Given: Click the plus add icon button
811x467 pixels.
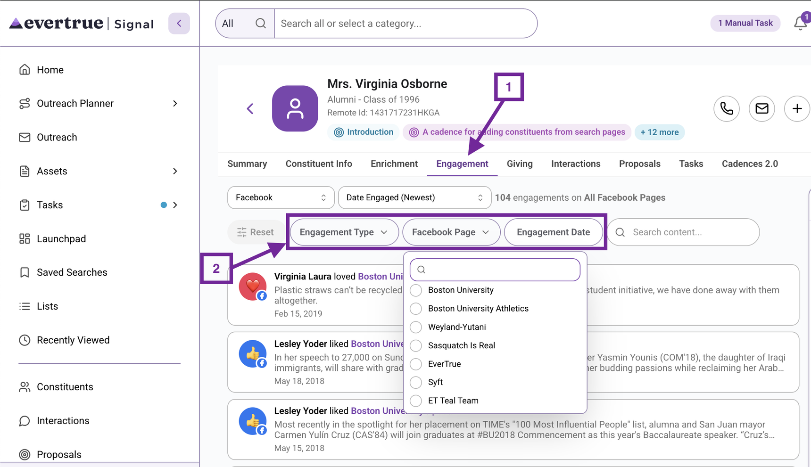Looking at the screenshot, I should [x=797, y=108].
